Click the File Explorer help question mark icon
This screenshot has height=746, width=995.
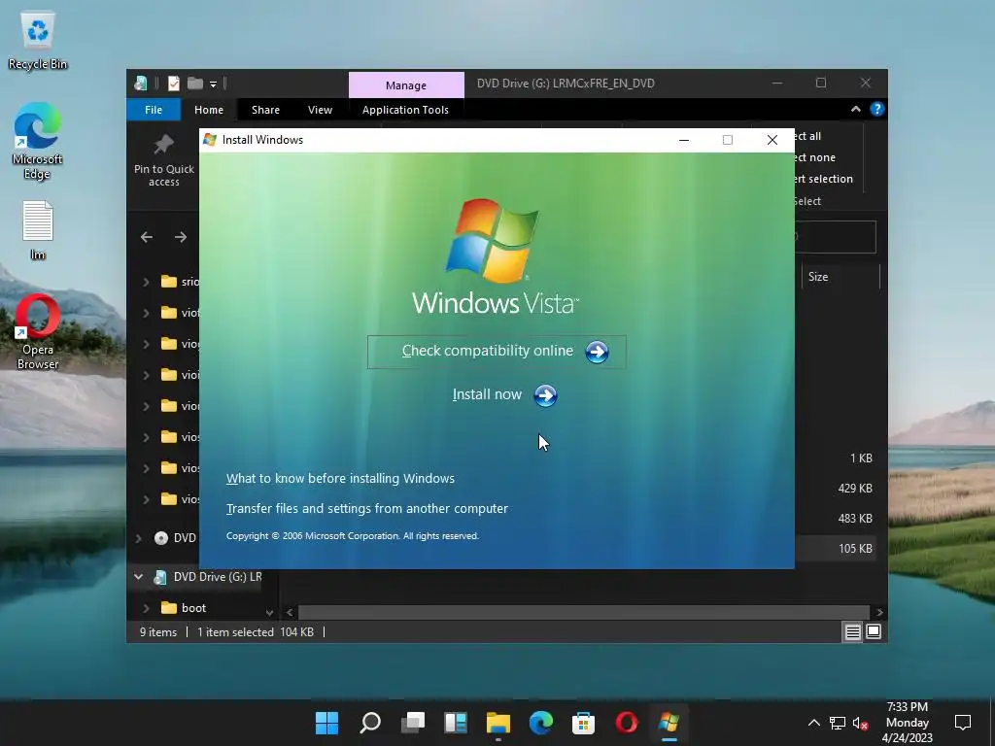point(877,109)
